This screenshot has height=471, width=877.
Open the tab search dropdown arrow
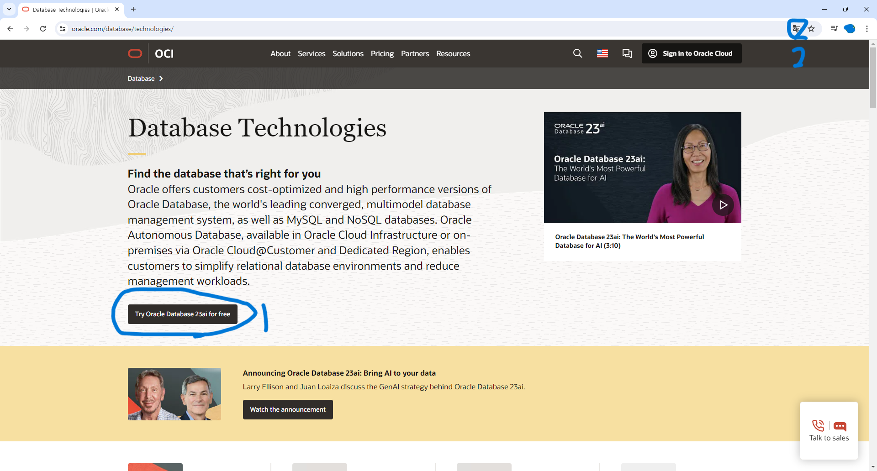pyautogui.click(x=9, y=9)
